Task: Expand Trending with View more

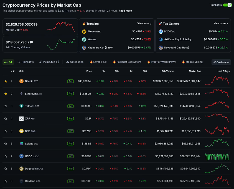Action: coord(144,24)
